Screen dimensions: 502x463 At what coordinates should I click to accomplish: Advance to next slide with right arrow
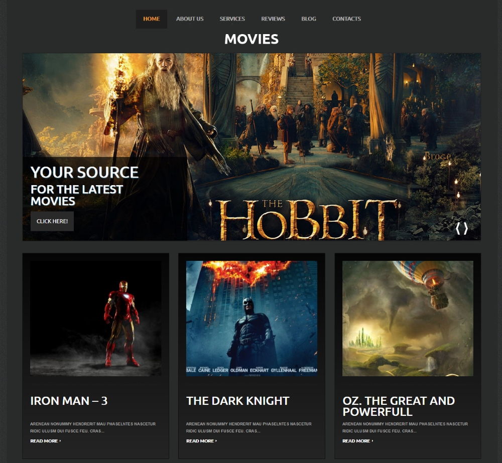(466, 228)
